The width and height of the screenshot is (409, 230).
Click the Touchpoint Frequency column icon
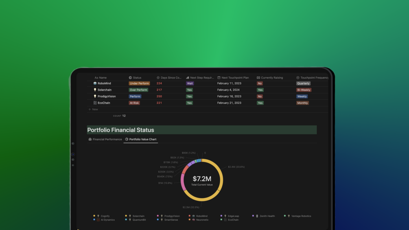[x=297, y=77]
